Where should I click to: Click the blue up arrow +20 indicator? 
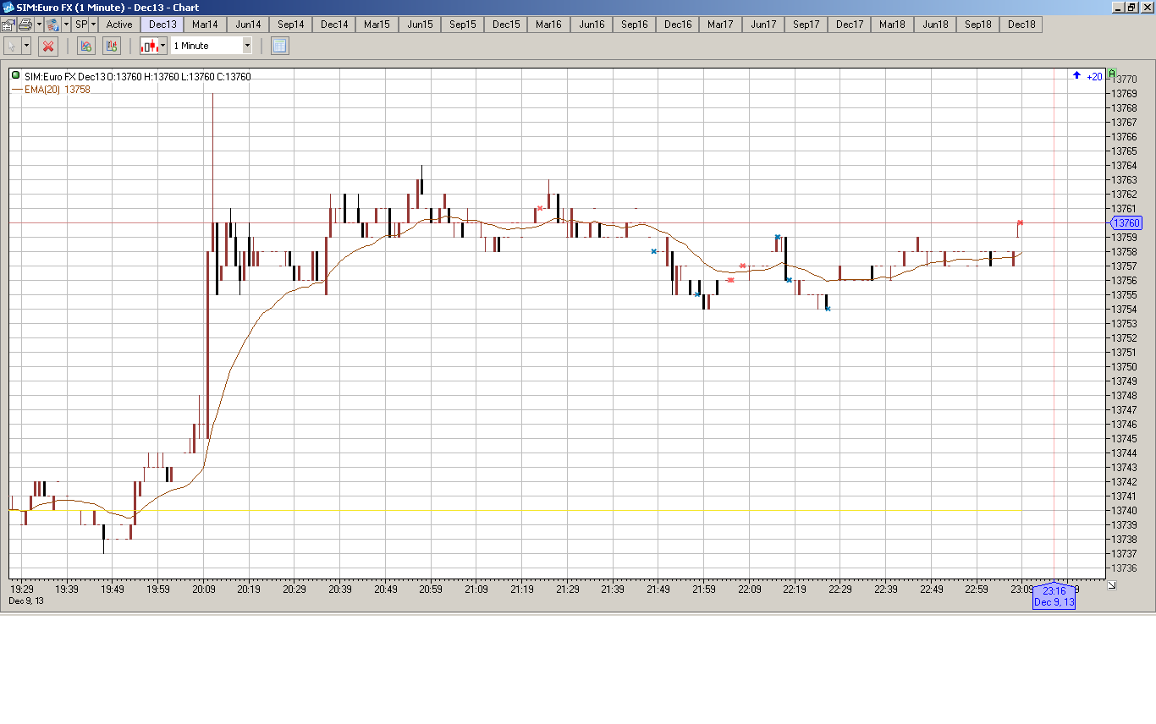[x=1087, y=76]
